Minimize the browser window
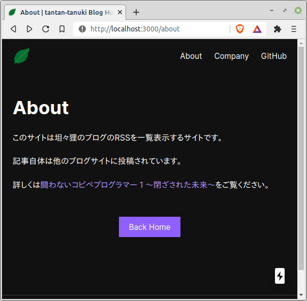This screenshot has height=301, width=307. [271, 10]
